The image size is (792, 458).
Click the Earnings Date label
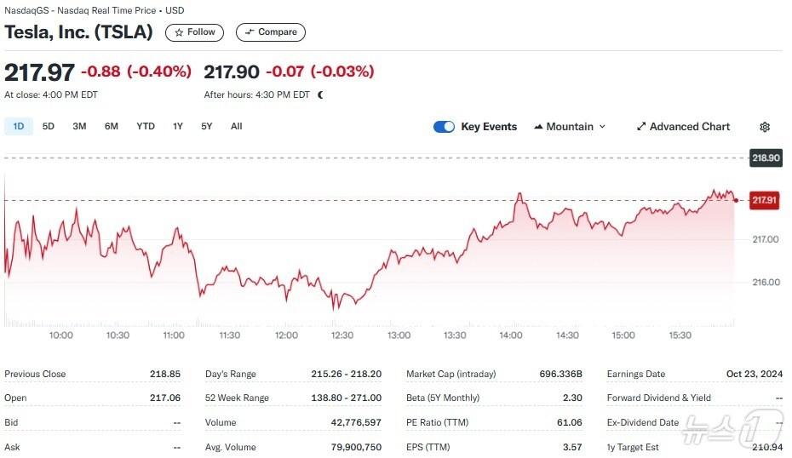point(635,374)
